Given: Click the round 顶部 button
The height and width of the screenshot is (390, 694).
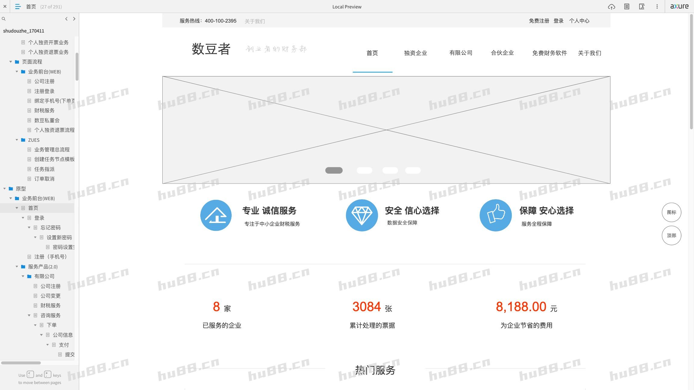Looking at the screenshot, I should 671,235.
